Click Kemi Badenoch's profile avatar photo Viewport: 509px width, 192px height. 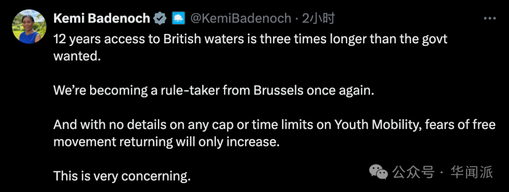tap(29, 26)
